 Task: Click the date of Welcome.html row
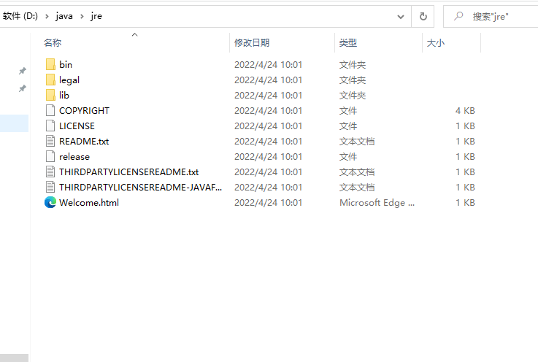[269, 202]
